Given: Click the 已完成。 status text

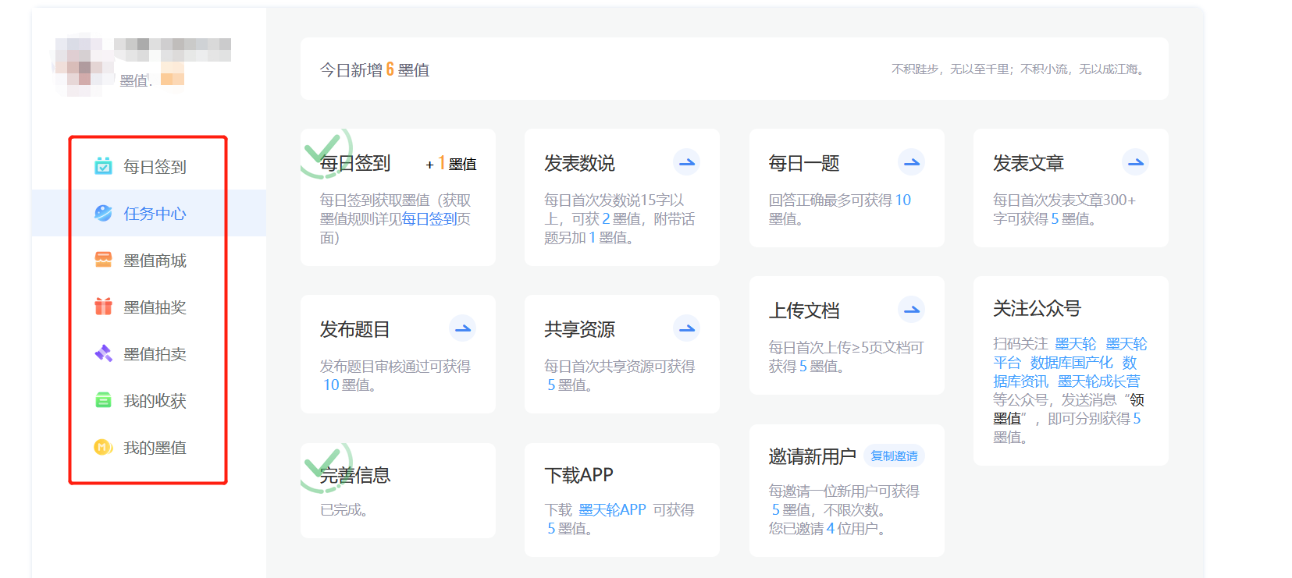Looking at the screenshot, I should (344, 509).
